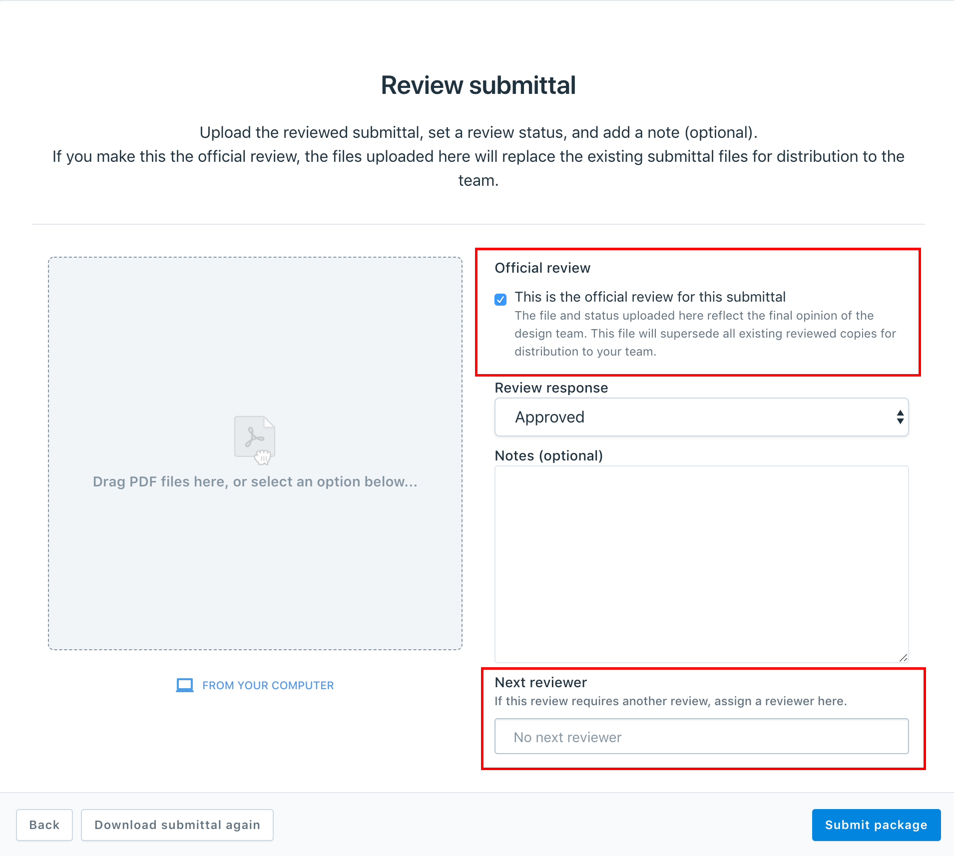This screenshot has height=856, width=954.
Task: Click the Review response label
Action: click(x=551, y=388)
